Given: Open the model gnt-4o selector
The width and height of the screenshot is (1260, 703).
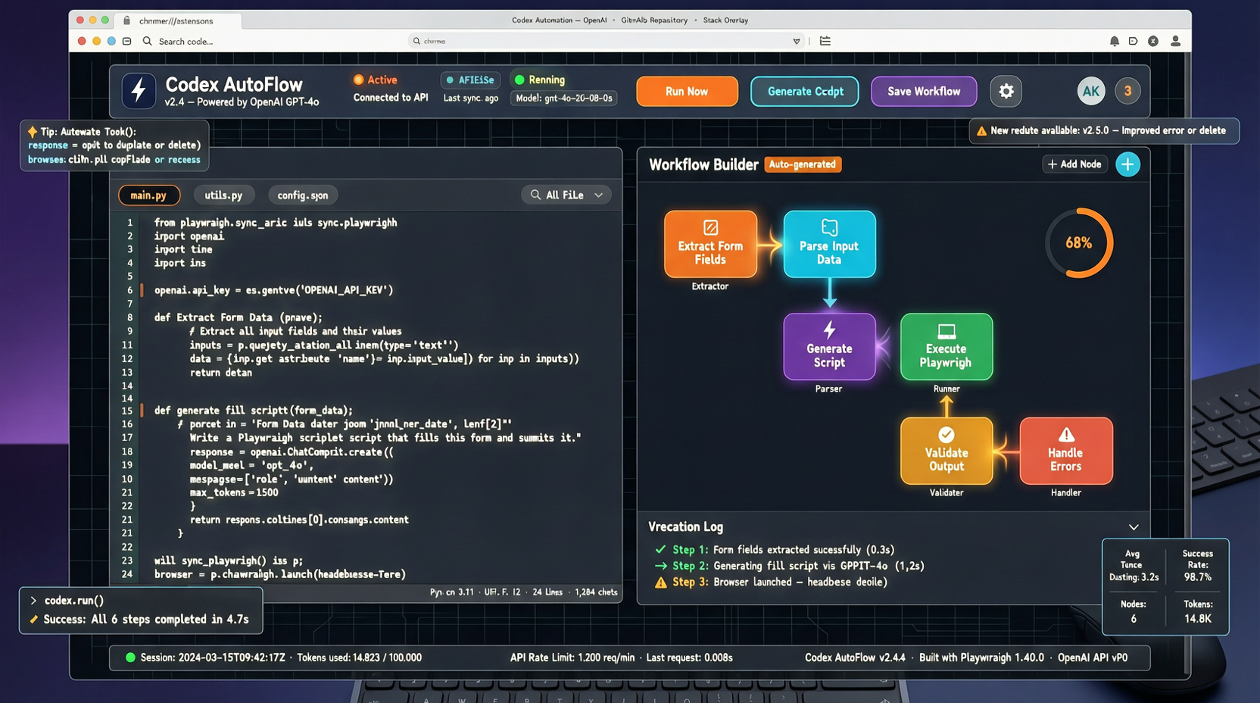Looking at the screenshot, I should point(564,98).
